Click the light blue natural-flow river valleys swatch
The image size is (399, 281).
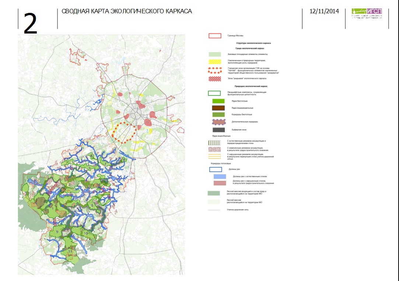(x=220, y=176)
